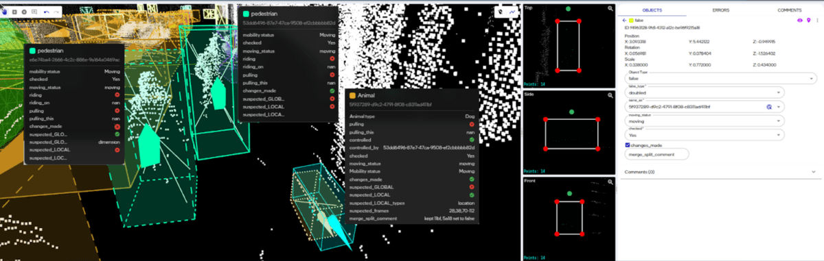Click the Scale Y value 0.772000
The width and height of the screenshot is (824, 261).
[x=700, y=65]
